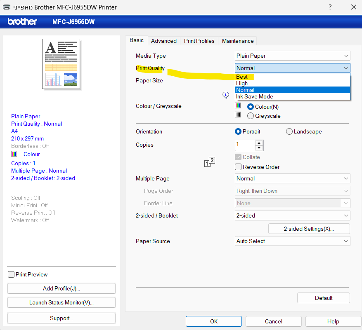Close the printer preferences window
The height and width of the screenshot is (330, 362).
pos(353,7)
